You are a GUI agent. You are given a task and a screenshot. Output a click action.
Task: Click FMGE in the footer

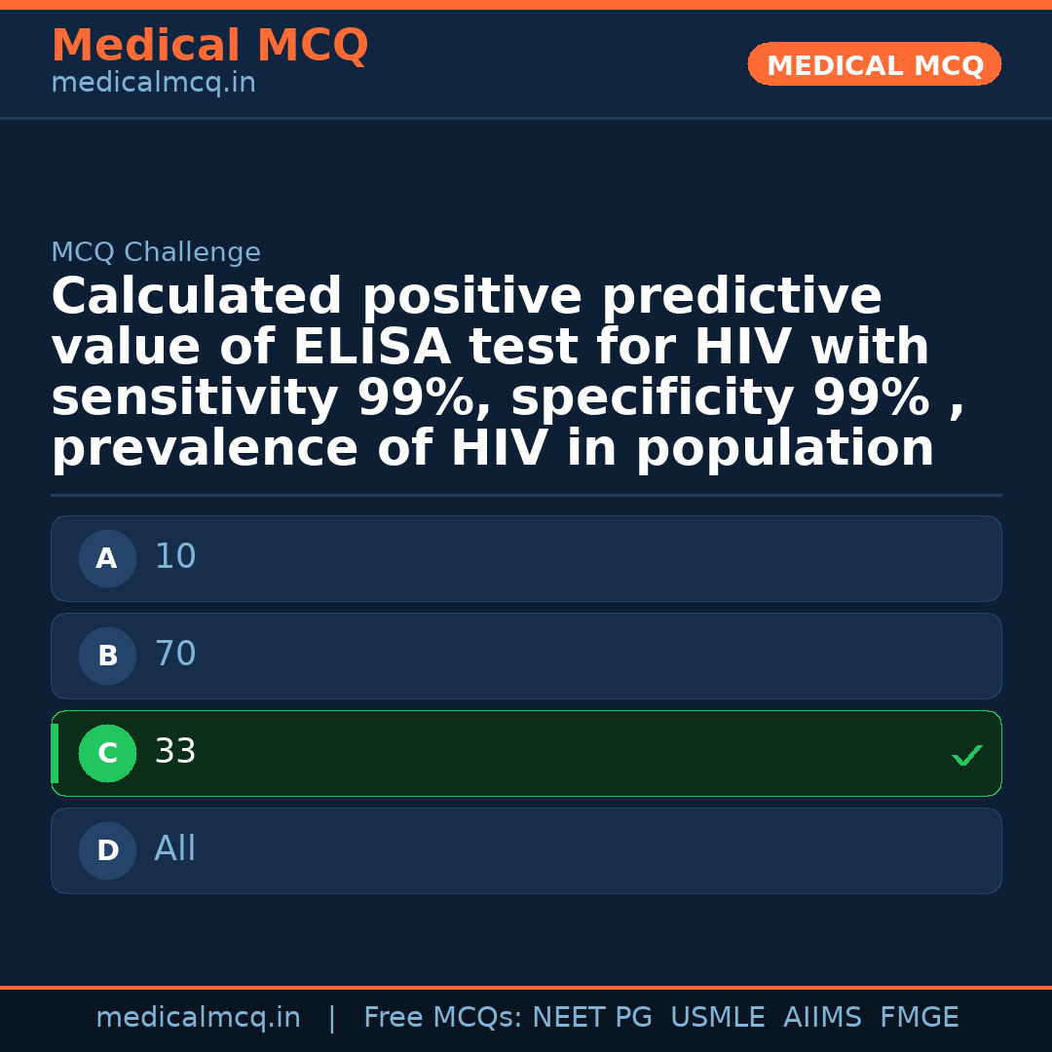click(x=919, y=1018)
